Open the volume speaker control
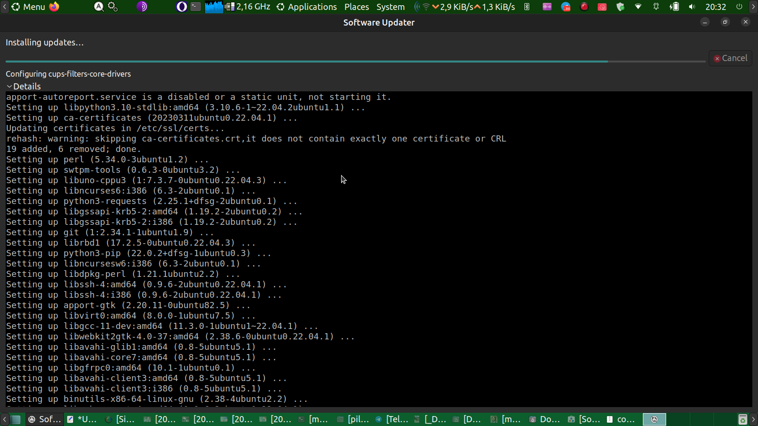Screen dimensions: 758x426 (692, 7)
